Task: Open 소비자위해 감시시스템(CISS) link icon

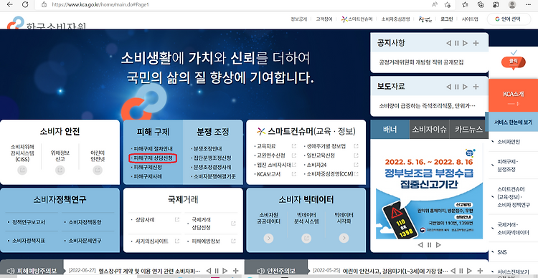Action: 22,170
